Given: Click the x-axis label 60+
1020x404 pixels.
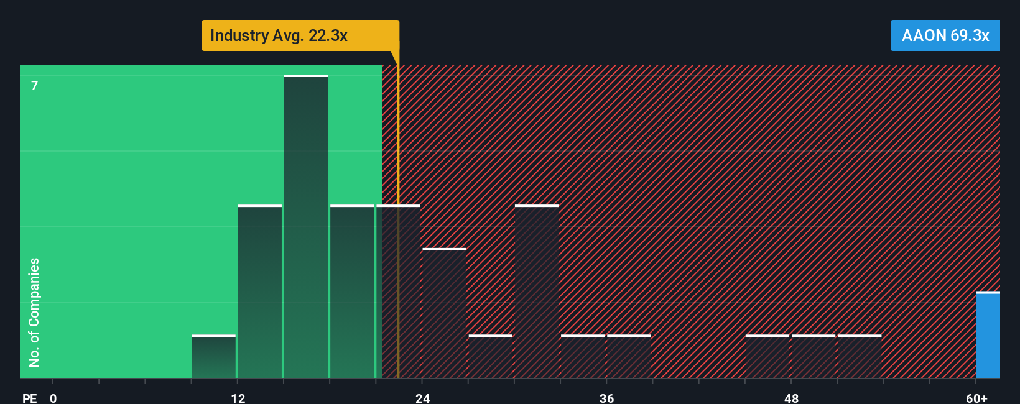Looking at the screenshot, I should click(977, 398).
